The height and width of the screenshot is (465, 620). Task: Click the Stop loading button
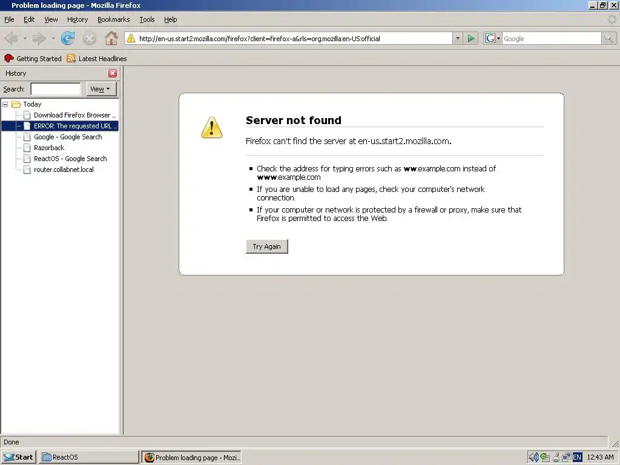[90, 38]
